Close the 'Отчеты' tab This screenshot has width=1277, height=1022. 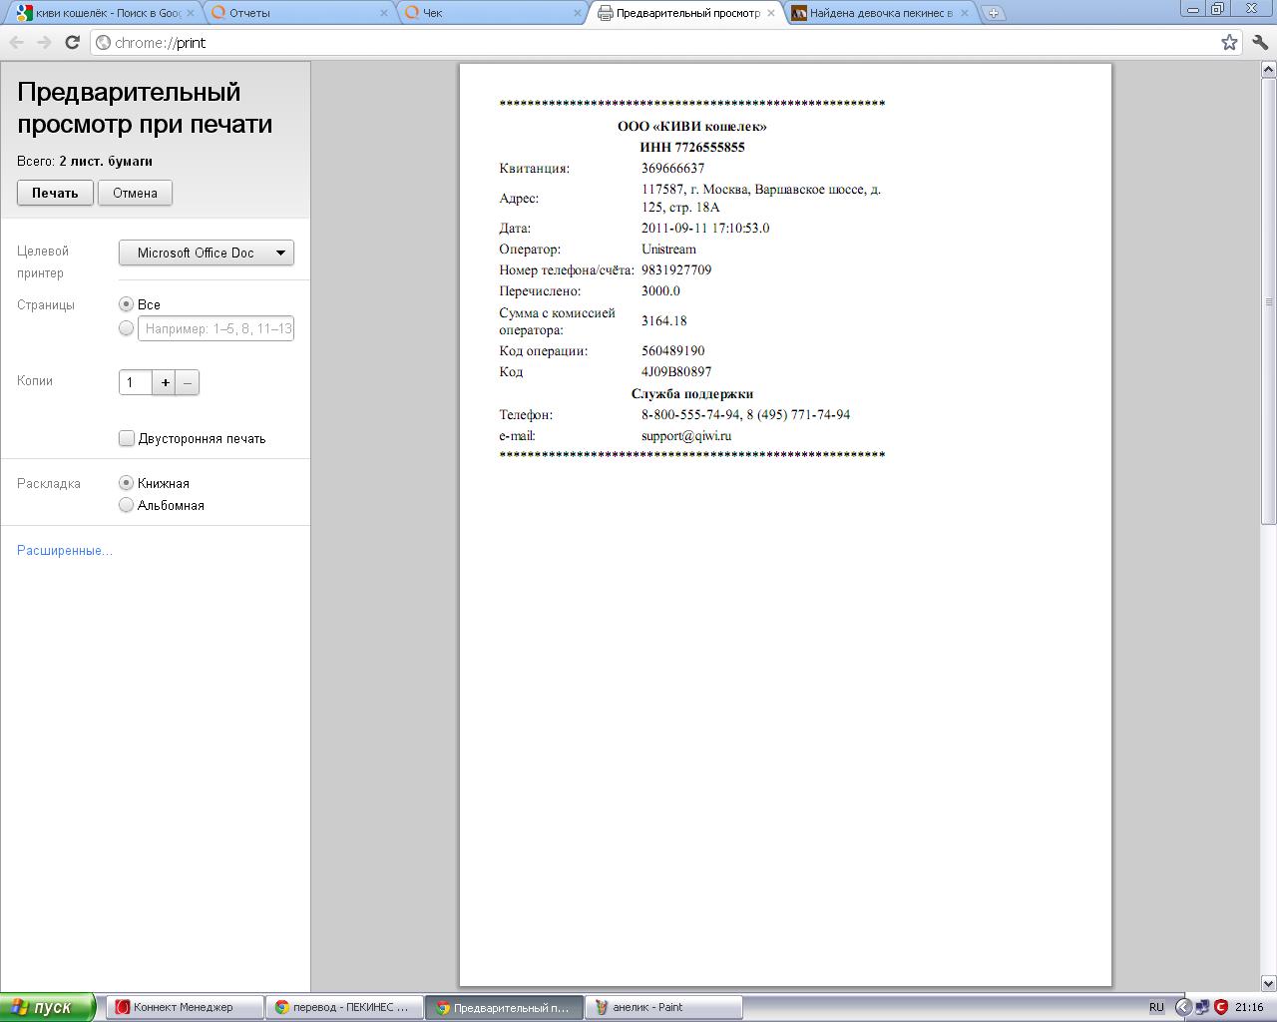point(385,13)
